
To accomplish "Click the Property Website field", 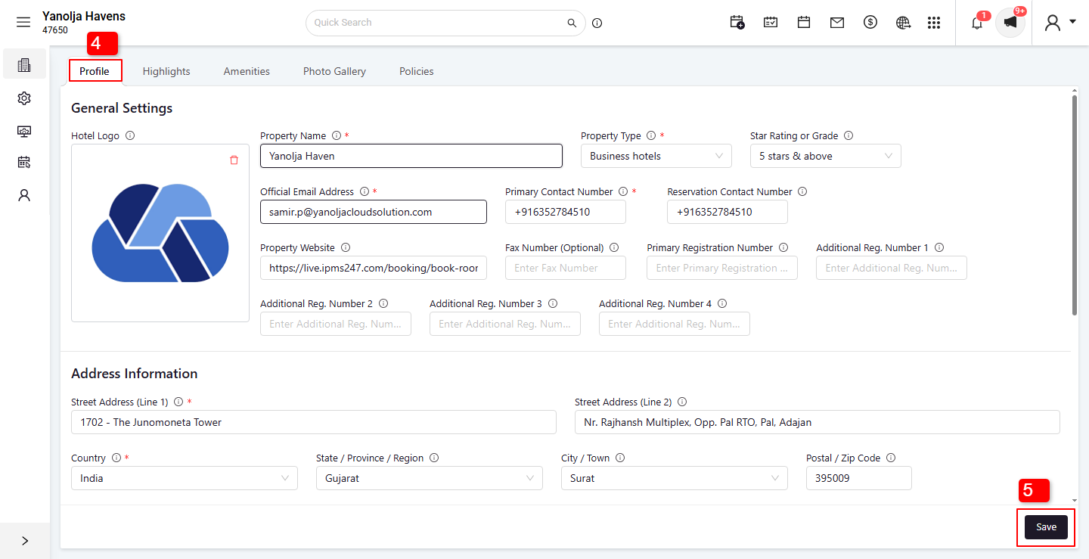I will (374, 268).
